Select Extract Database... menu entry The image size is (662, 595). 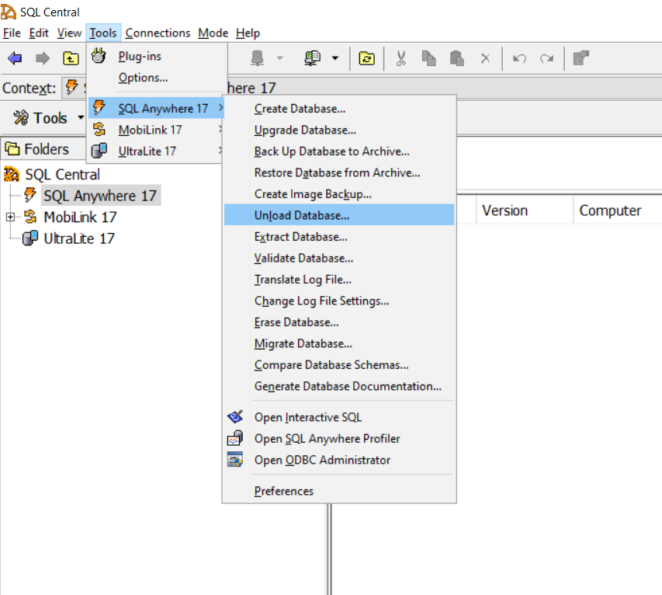click(x=339, y=237)
